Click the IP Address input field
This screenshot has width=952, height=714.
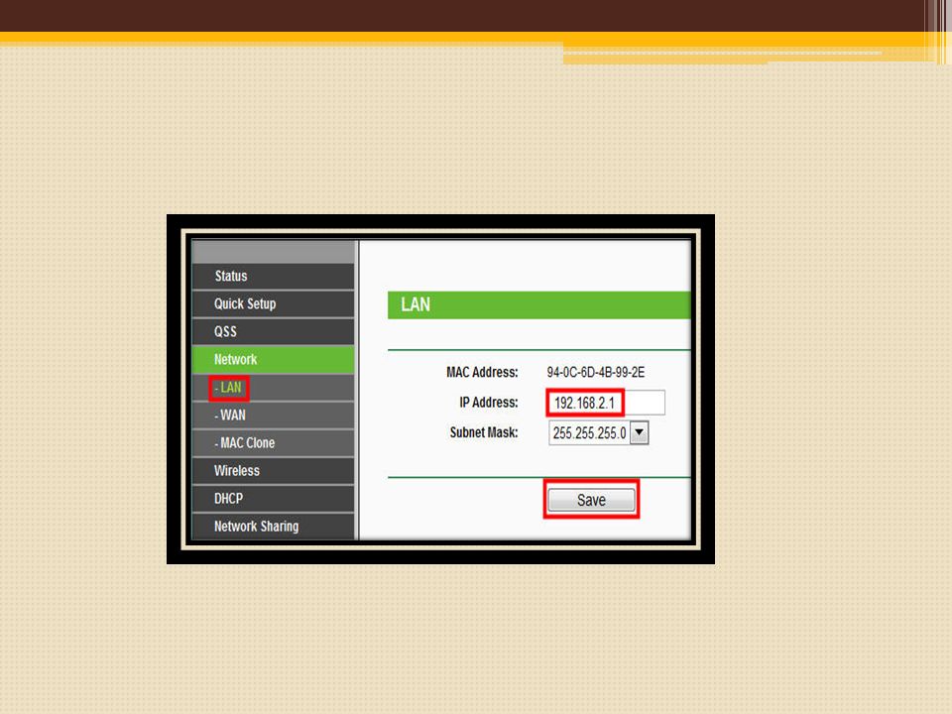(607, 403)
